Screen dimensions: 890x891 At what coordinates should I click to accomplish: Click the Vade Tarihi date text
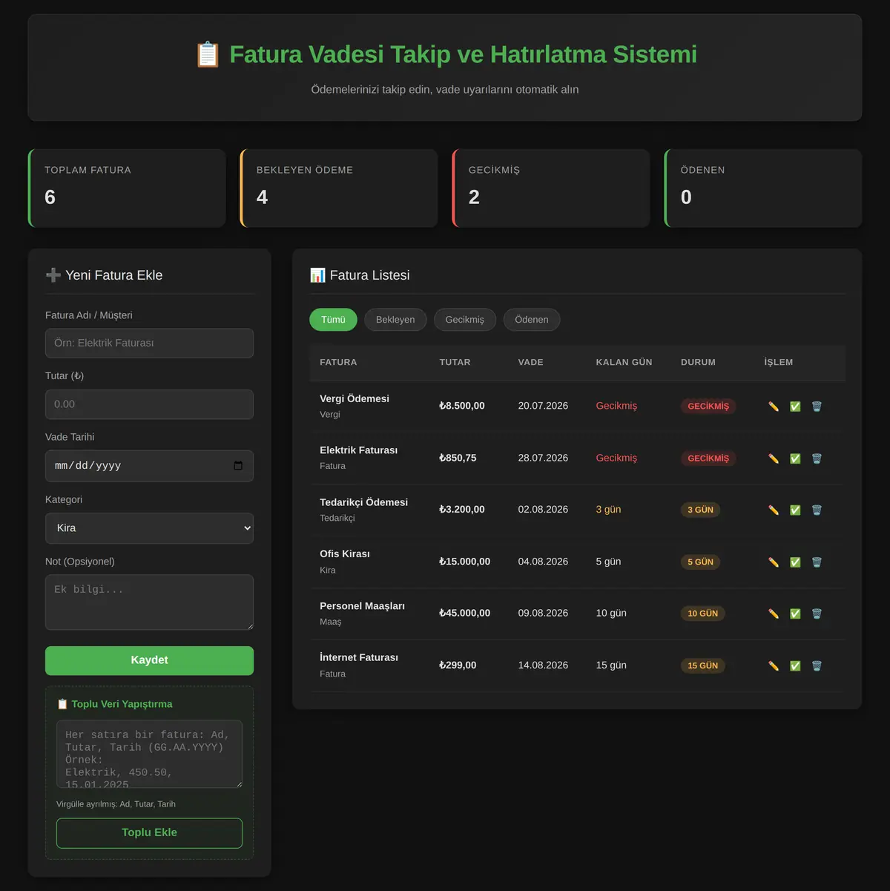(88, 466)
